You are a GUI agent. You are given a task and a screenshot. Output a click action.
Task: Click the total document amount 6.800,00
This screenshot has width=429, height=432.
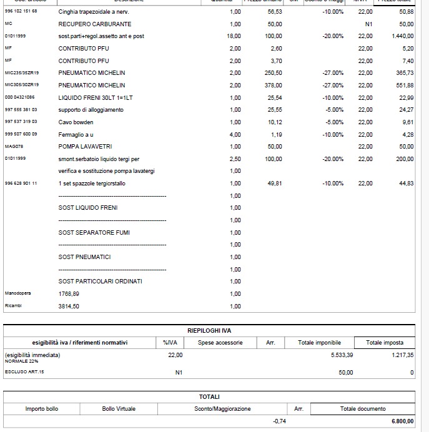tap(402, 422)
